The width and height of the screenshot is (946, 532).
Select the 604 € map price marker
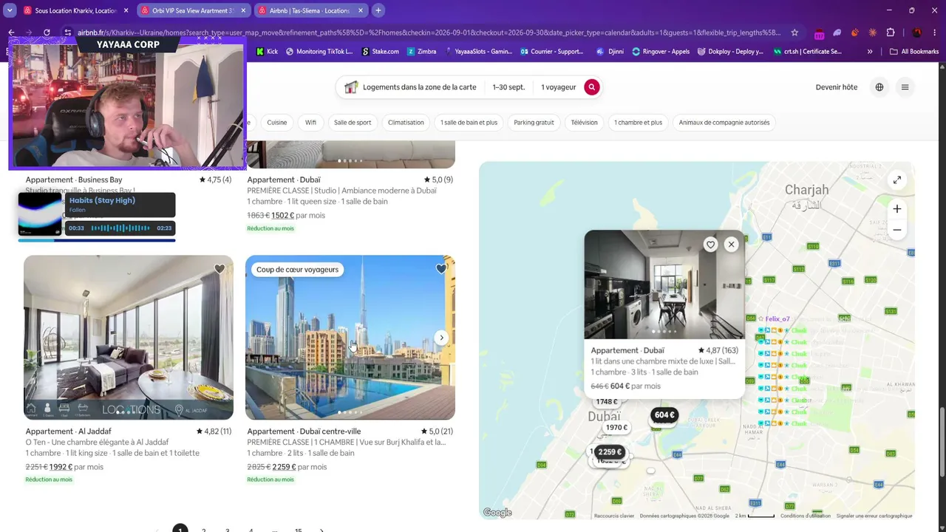(664, 415)
